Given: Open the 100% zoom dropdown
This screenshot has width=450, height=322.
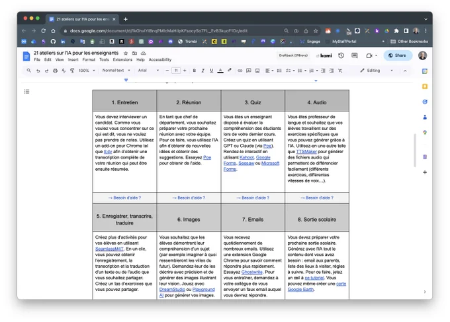Looking at the screenshot, I should (87, 71).
